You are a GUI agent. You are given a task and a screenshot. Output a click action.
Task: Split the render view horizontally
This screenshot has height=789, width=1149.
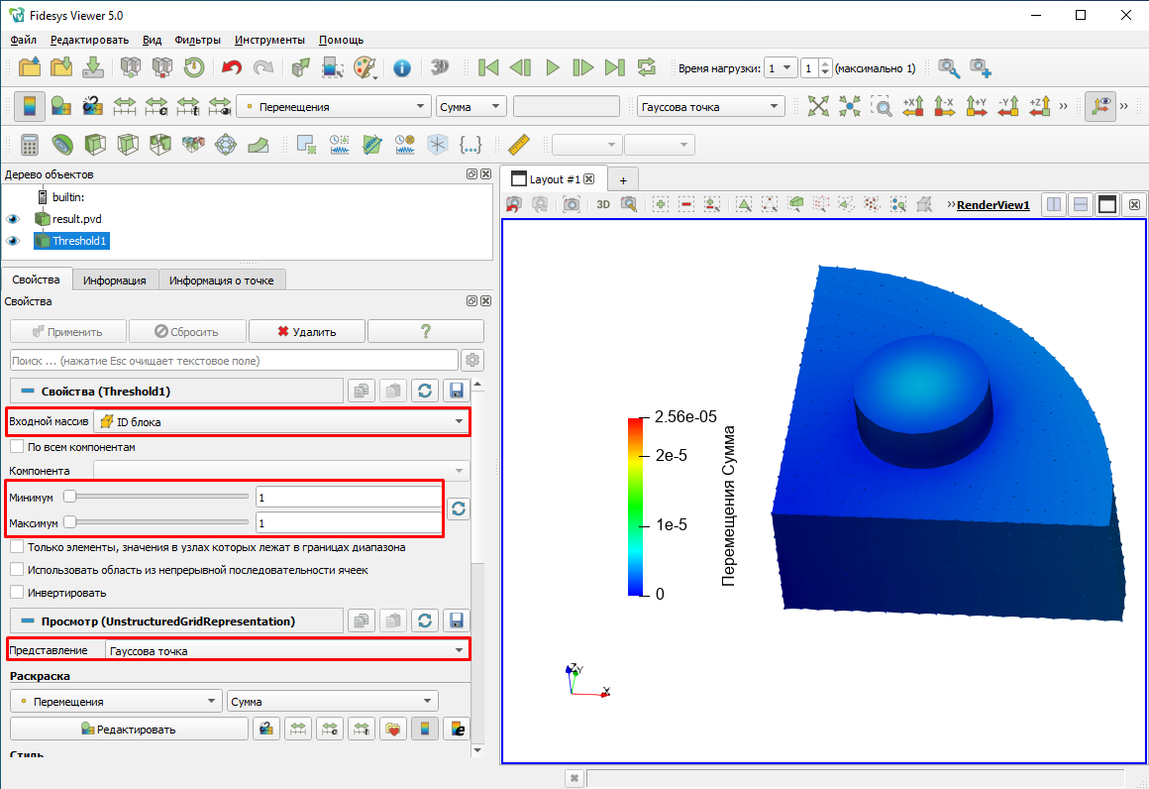1054,204
